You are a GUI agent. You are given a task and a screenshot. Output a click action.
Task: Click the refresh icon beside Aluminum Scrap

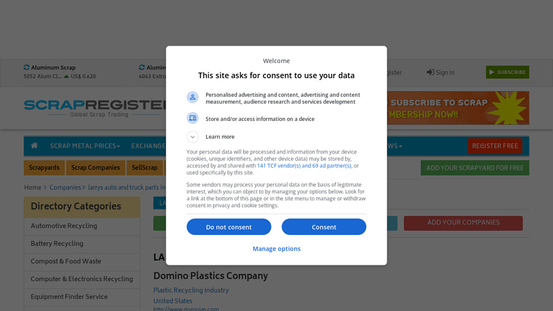26,68
